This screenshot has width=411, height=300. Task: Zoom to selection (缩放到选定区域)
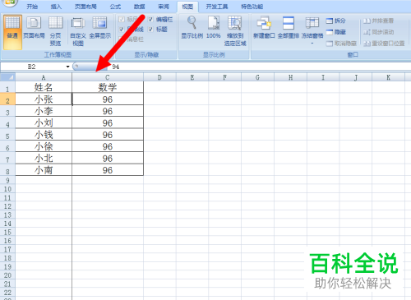pos(235,31)
